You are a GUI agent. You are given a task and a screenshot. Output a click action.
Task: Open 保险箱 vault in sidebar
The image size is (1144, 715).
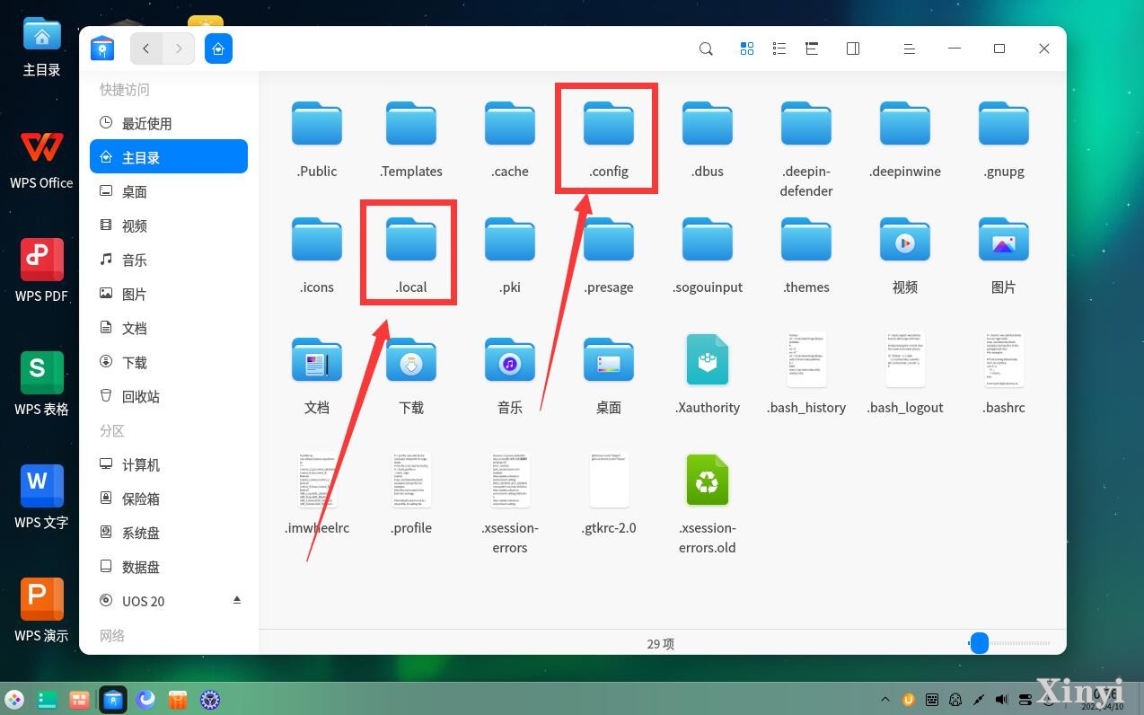tap(169, 499)
